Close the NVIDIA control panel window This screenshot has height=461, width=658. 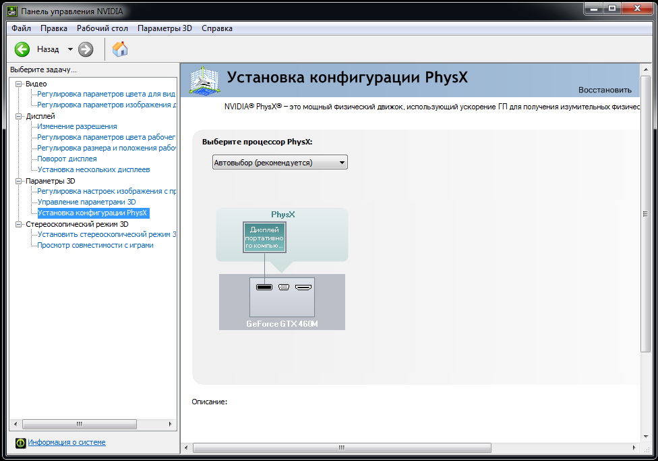tap(638, 8)
